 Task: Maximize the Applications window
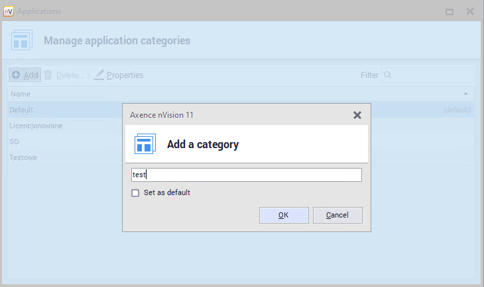pyautogui.click(x=450, y=11)
